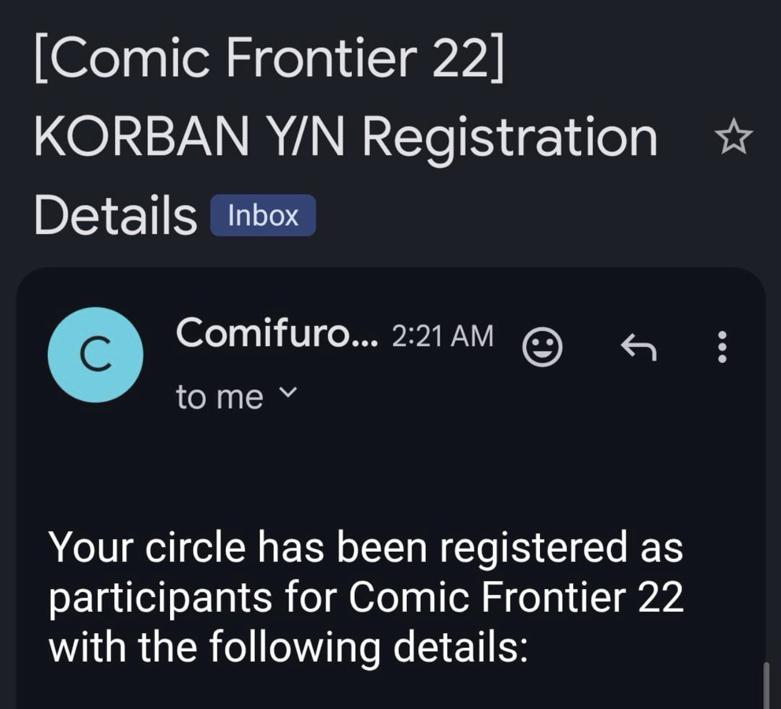Tap the sender's round C avatar
Image resolution: width=781 pixels, height=709 pixels.
pyautogui.click(x=96, y=354)
